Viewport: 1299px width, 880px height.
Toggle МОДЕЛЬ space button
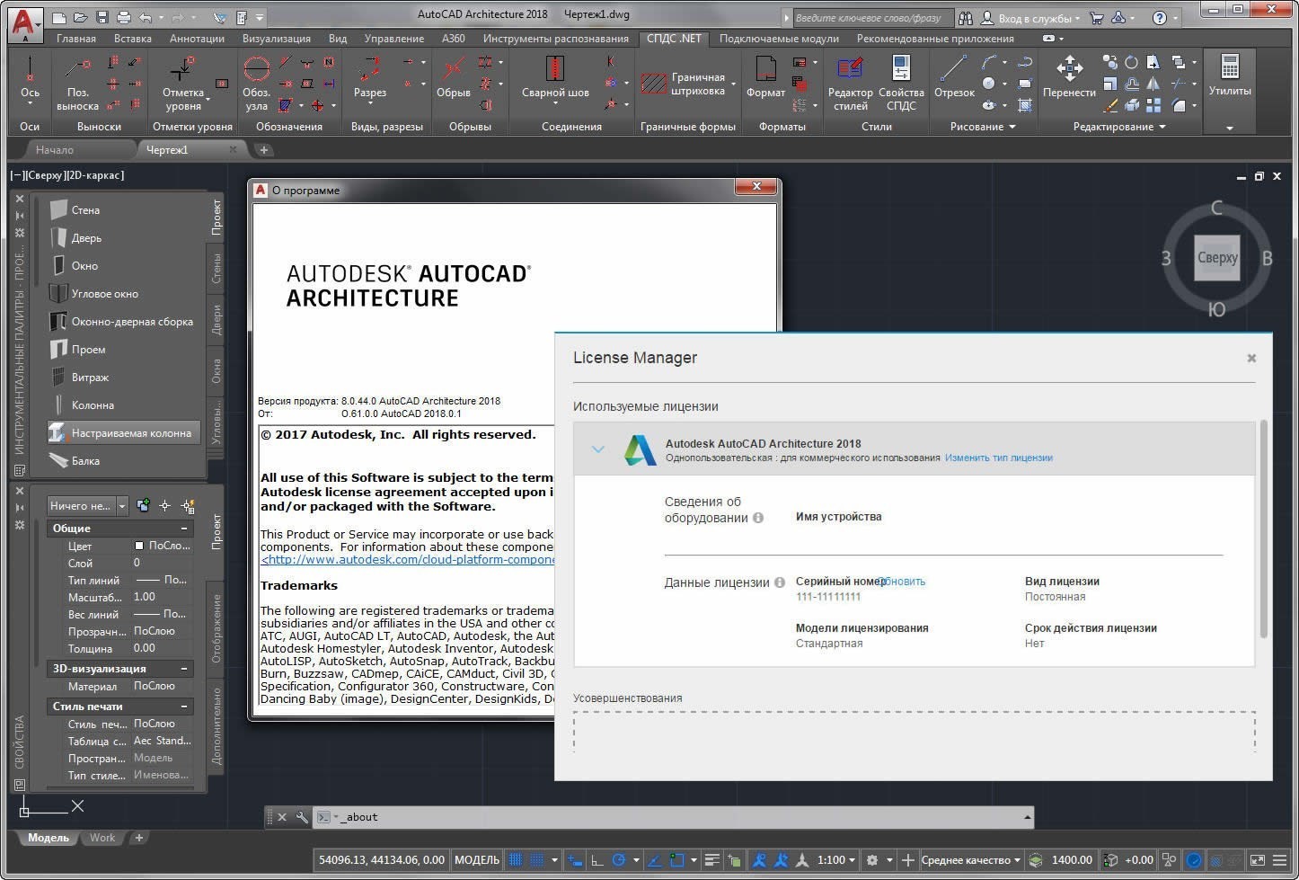click(476, 860)
